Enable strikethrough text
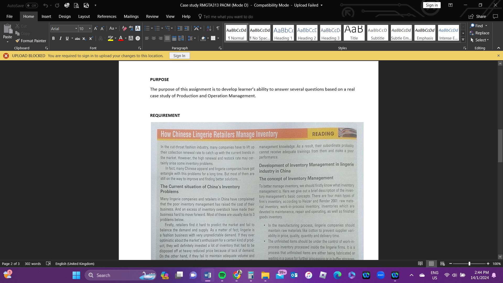This screenshot has height=283, width=503. [x=77, y=38]
